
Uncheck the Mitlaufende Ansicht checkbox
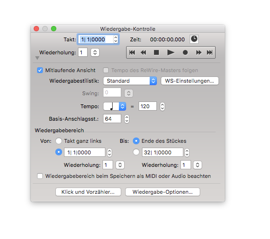tap(40, 70)
